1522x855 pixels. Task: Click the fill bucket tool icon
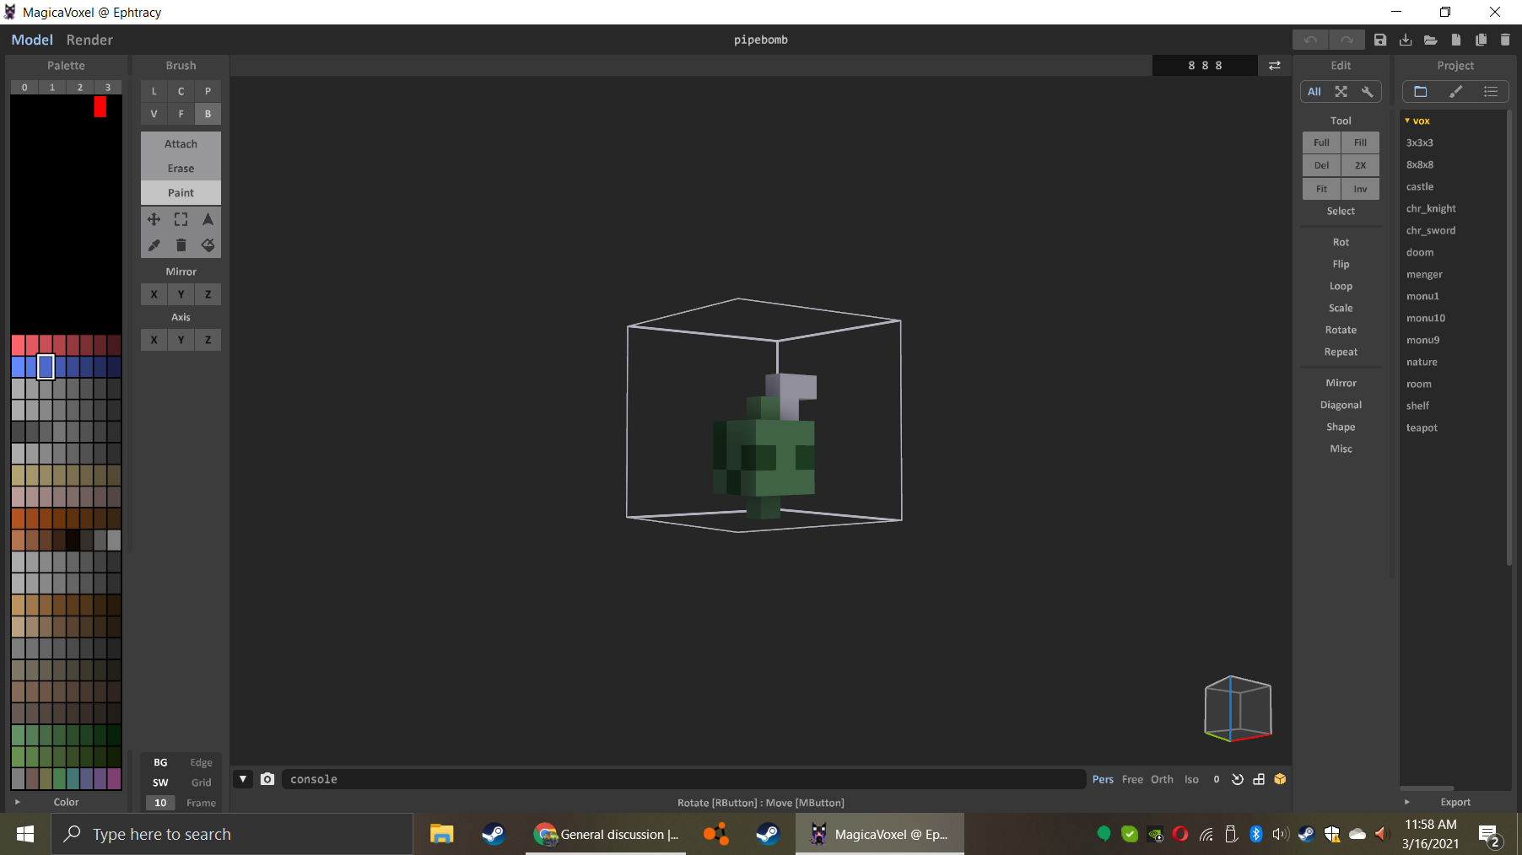click(x=208, y=245)
